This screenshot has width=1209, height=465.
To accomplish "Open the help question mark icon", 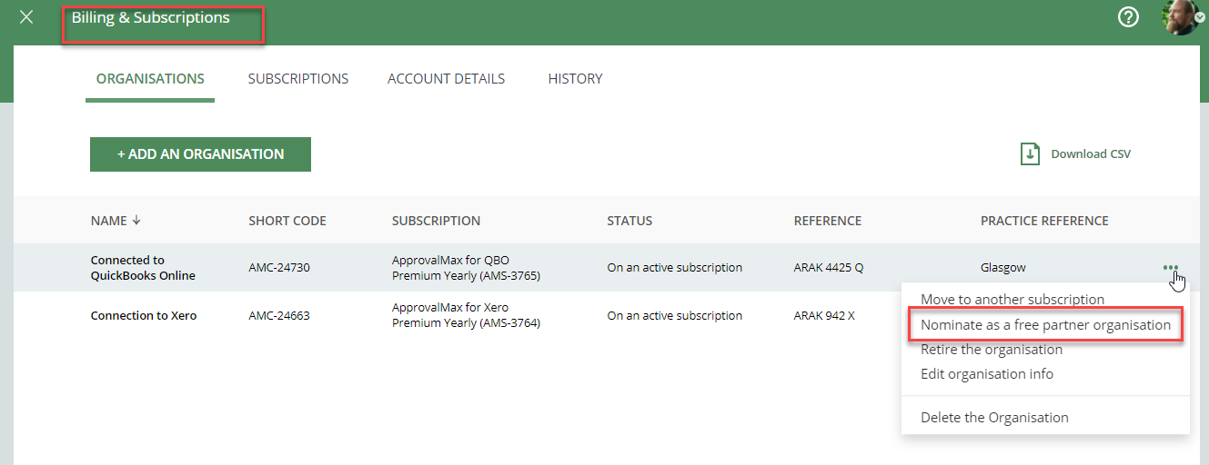I will 1128,17.
